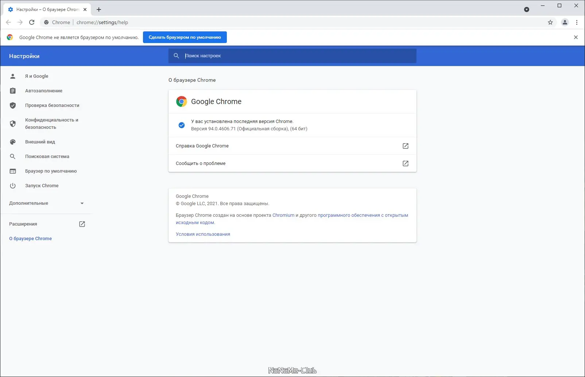The height and width of the screenshot is (377, 585).
Task: Open the profile avatar menu
Action: pyautogui.click(x=565, y=22)
